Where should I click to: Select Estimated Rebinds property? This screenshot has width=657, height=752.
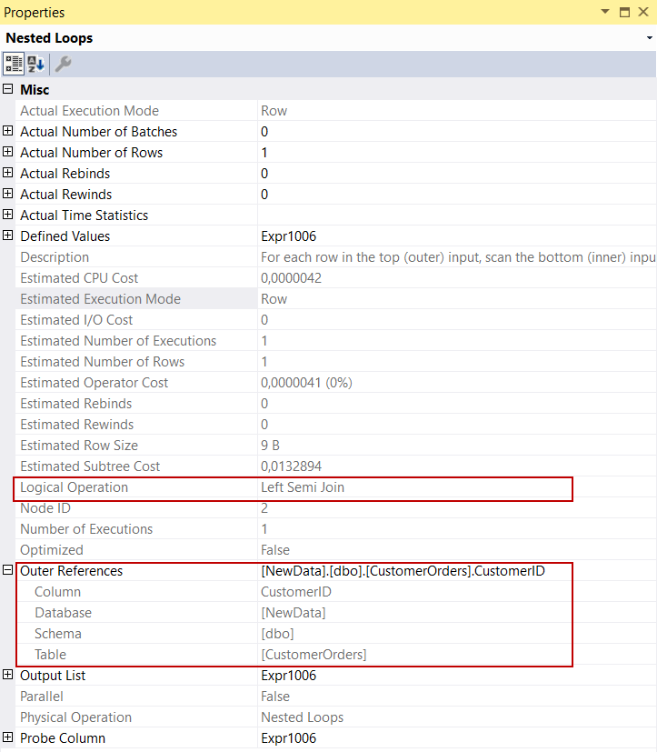click(x=75, y=404)
